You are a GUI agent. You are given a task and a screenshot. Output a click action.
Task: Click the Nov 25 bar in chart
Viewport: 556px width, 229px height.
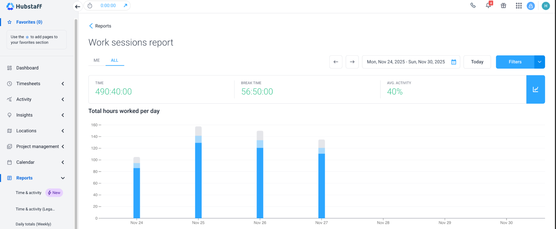[x=198, y=178]
